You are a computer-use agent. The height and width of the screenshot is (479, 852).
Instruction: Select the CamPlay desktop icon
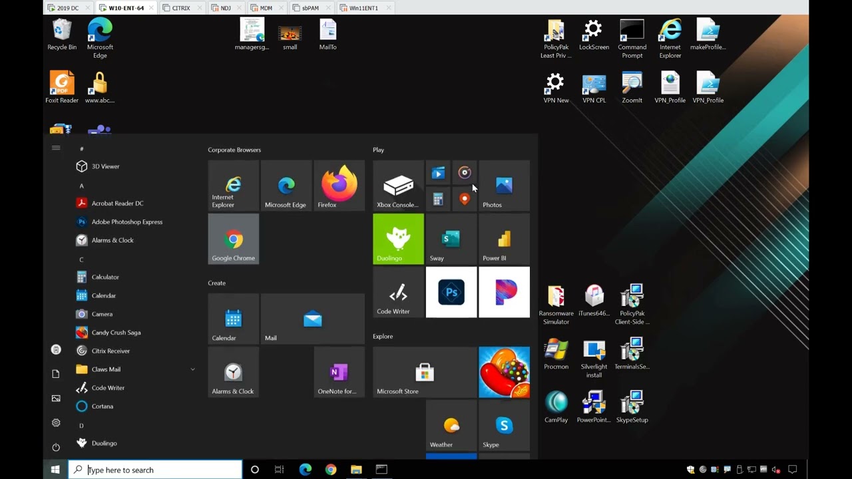click(556, 407)
